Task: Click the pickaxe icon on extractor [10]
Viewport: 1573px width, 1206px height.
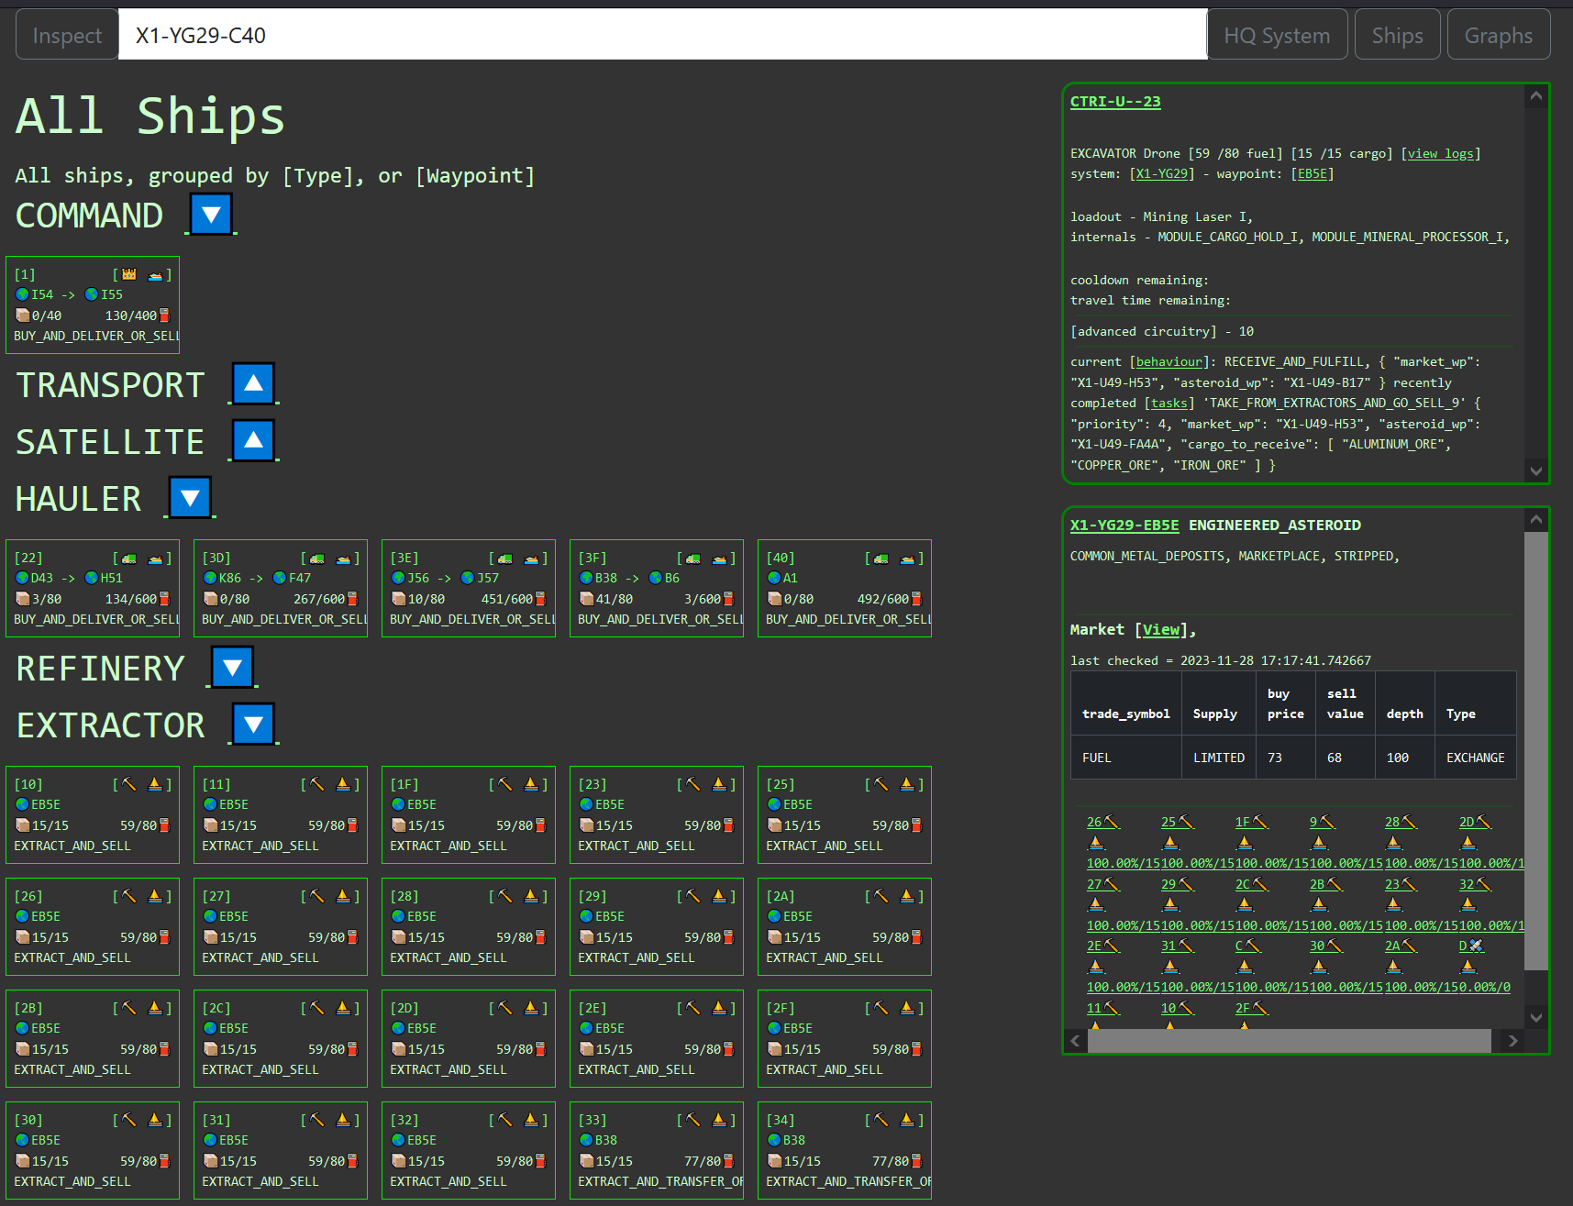Action: coord(127,784)
